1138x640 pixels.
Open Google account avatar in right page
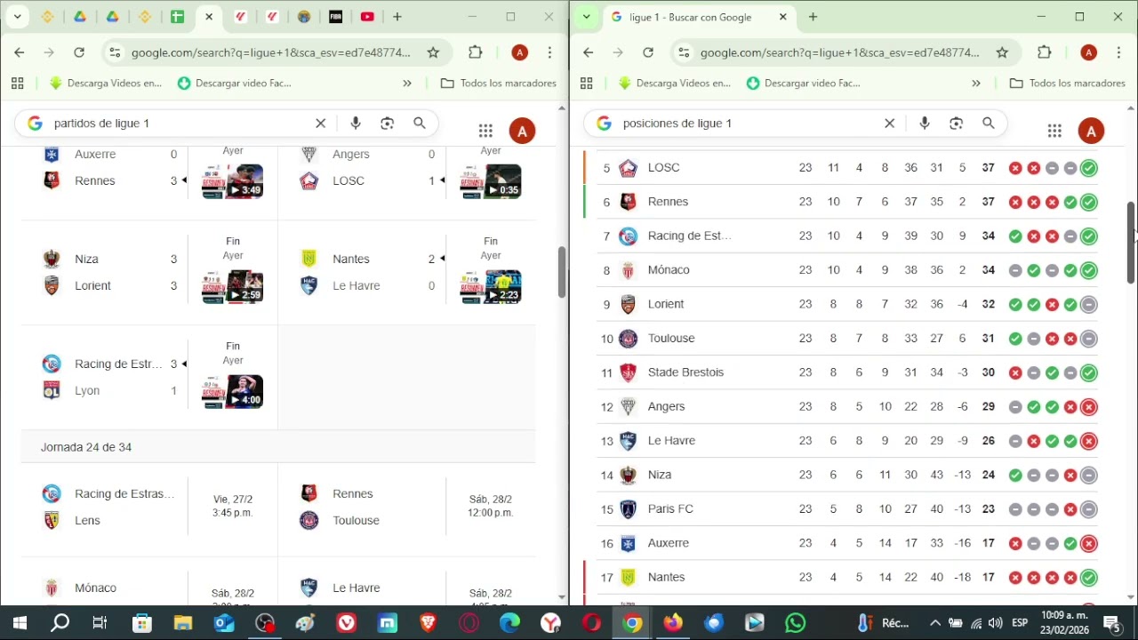coord(1091,131)
